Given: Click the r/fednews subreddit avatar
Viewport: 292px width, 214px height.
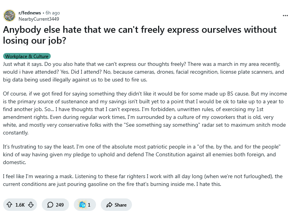Looking at the screenshot, I should (x=9, y=16).
